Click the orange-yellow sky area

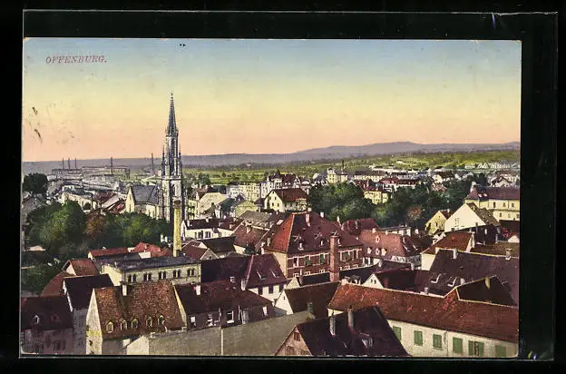(272, 118)
